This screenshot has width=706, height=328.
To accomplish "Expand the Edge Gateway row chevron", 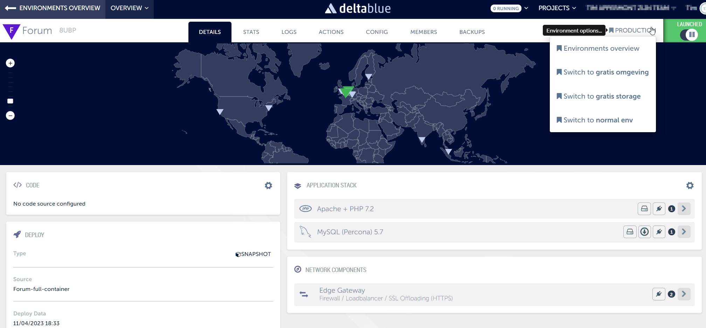I will coord(684,294).
